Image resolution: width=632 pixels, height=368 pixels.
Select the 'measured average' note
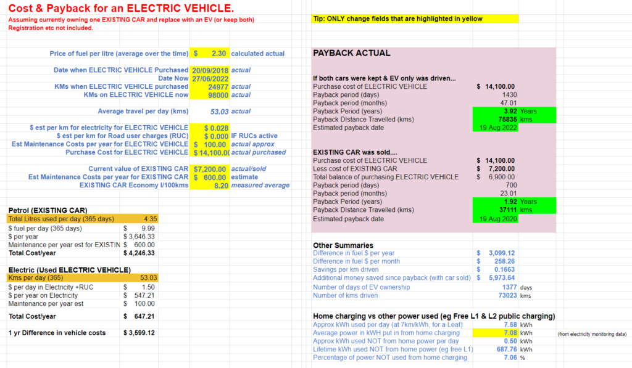[260, 186]
